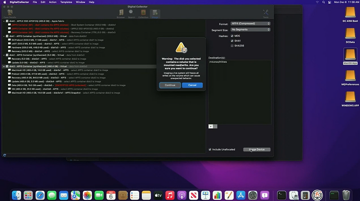Open the Collection toolbar icon

(x=143, y=14)
